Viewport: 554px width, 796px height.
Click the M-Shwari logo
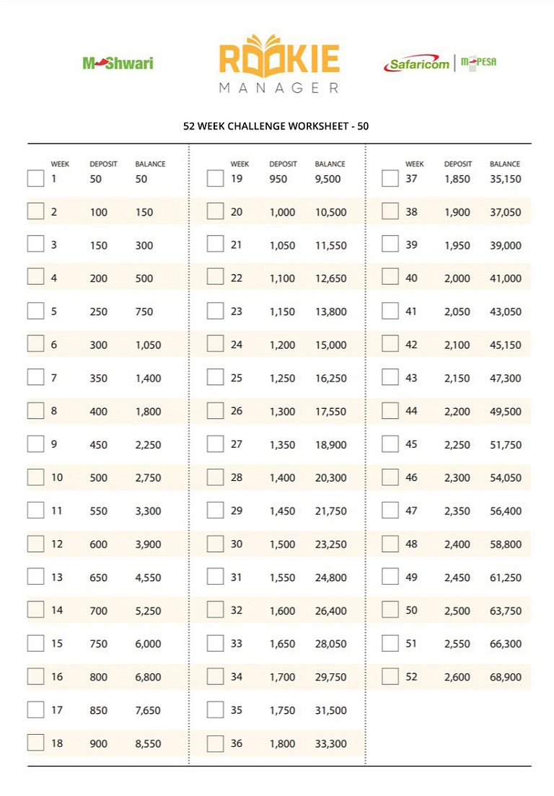[118, 63]
